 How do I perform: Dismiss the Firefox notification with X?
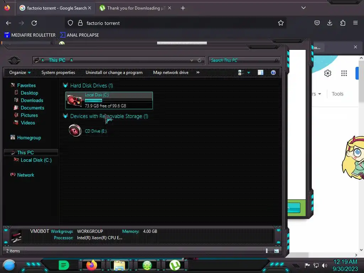click(355, 47)
